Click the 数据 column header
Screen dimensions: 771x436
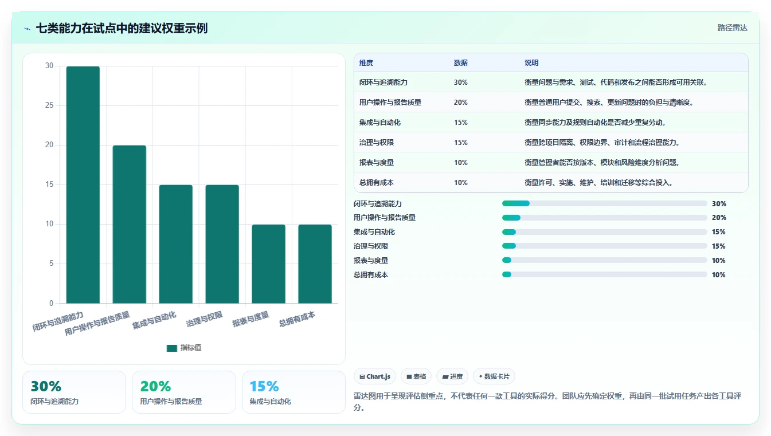pos(461,63)
